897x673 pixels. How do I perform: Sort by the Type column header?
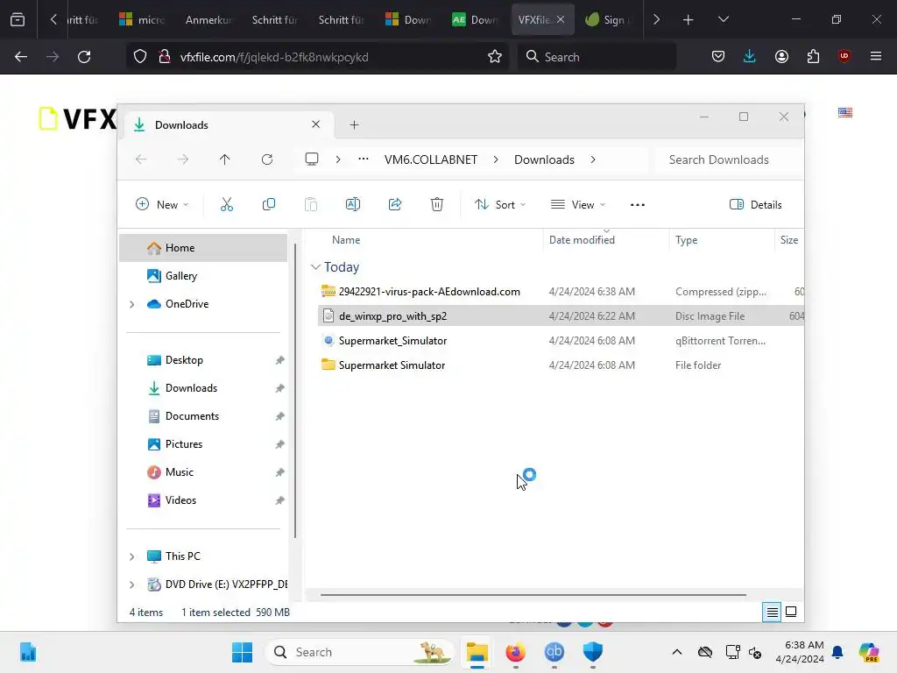[x=721, y=240]
